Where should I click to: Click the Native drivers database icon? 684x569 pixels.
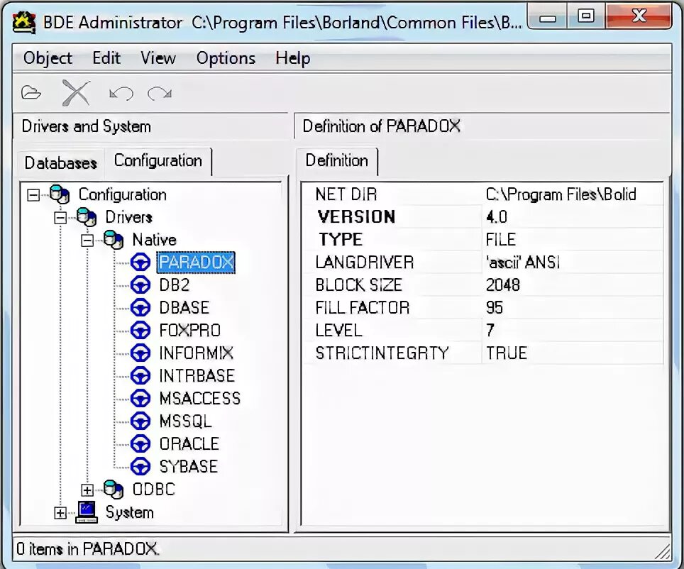coord(114,240)
